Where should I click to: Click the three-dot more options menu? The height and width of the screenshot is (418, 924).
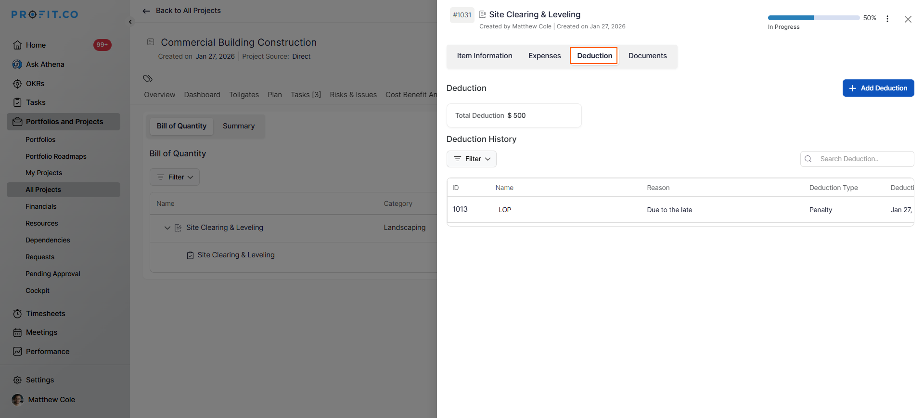point(887,19)
